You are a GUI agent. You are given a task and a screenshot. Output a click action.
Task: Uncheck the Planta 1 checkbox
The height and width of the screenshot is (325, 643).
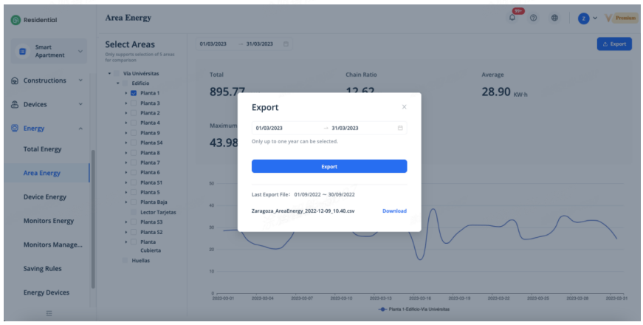(134, 94)
